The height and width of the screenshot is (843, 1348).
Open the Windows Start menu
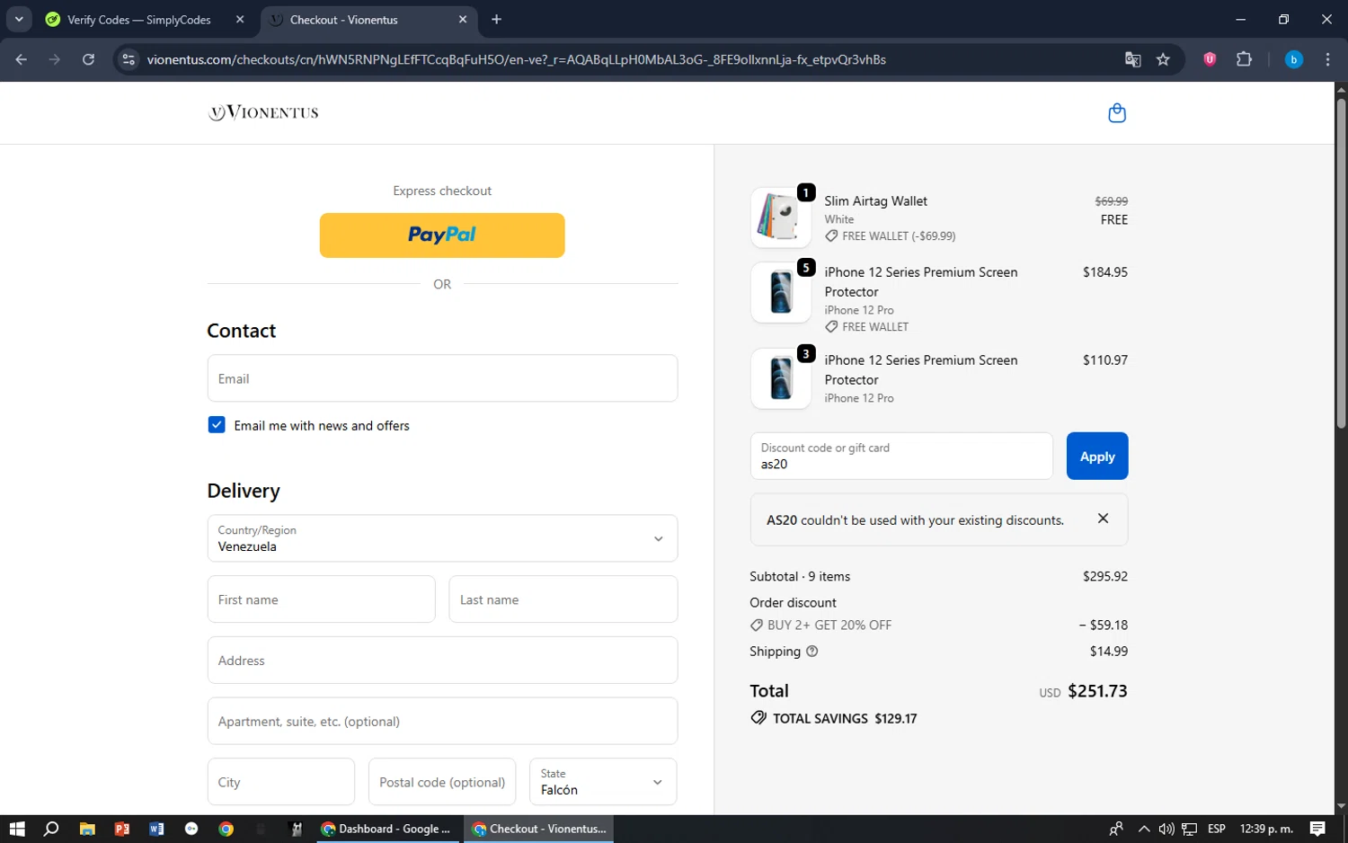17,829
